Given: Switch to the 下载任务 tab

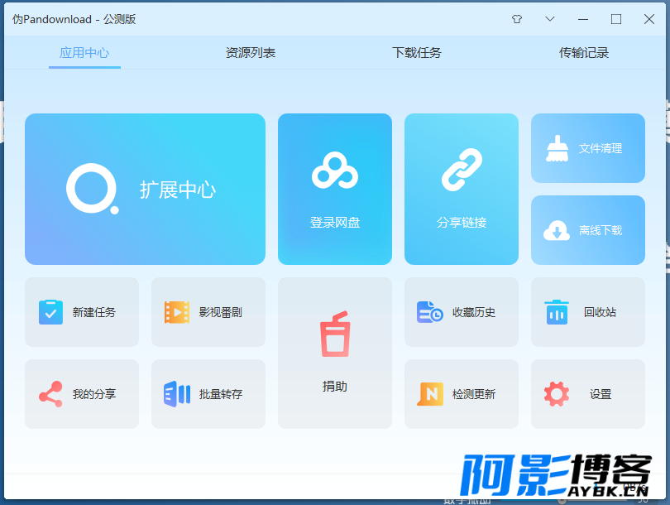Looking at the screenshot, I should [417, 53].
